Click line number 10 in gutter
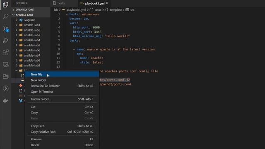This screenshot has height=149, width=265. click(58, 54)
